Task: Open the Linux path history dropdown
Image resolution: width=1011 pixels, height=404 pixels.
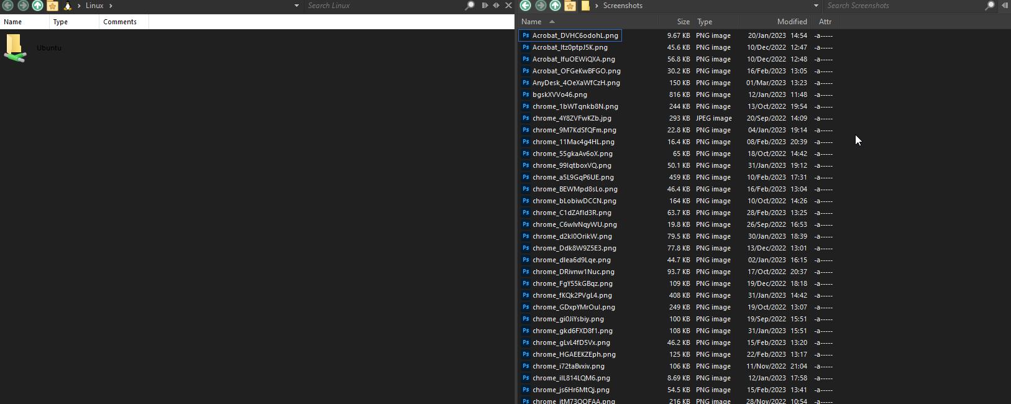Action: point(296,6)
